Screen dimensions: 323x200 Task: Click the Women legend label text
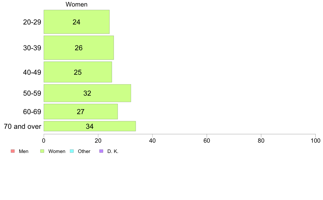(57, 151)
